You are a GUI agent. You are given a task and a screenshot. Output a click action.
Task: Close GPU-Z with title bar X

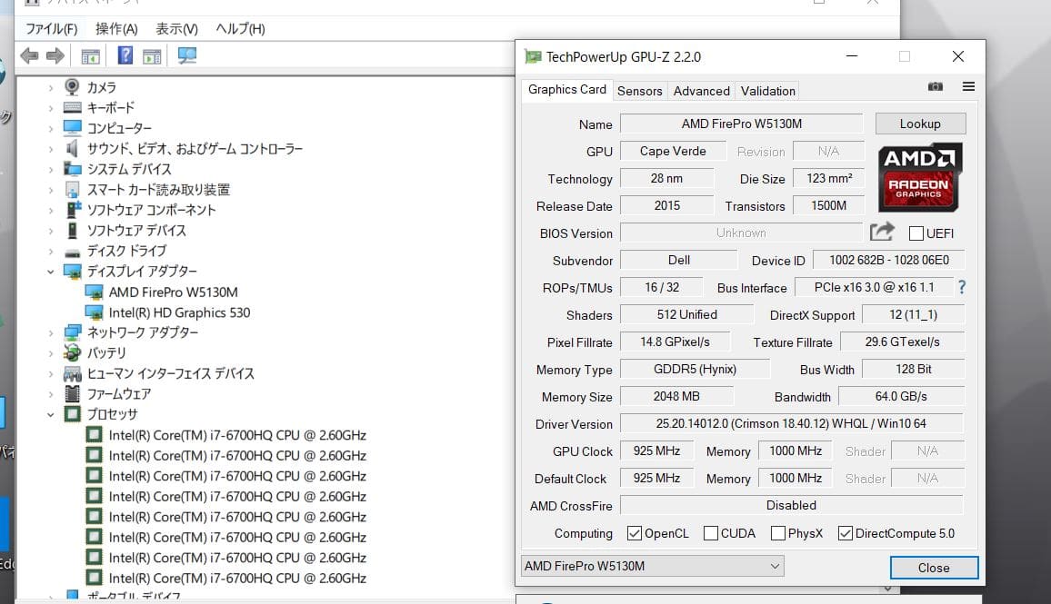(958, 56)
